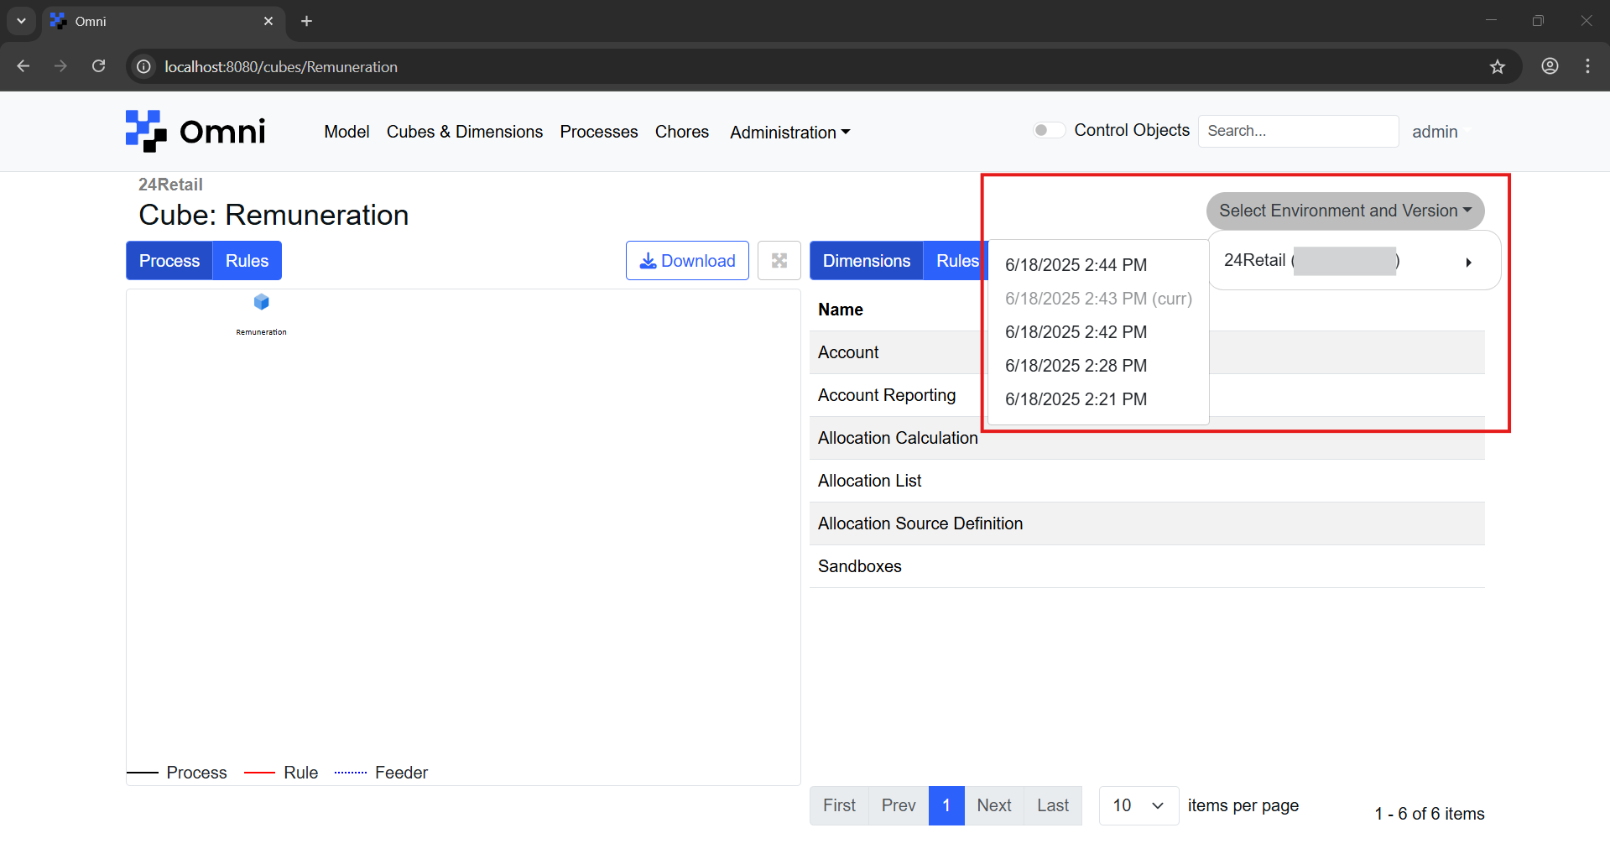Click the Feeder legend entry
The height and width of the screenshot is (854, 1610).
pos(381,773)
